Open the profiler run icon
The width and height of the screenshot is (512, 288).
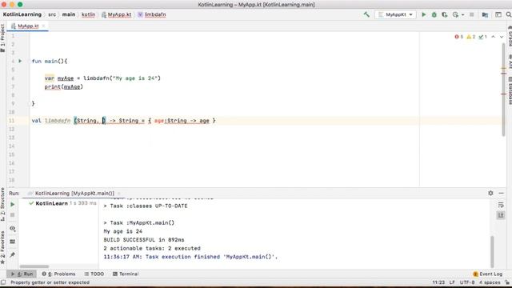click(x=455, y=14)
